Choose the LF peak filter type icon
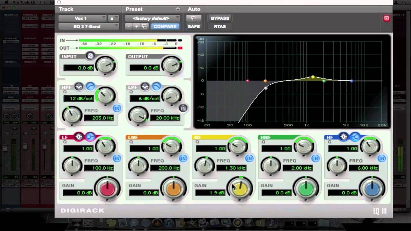 coord(79,137)
